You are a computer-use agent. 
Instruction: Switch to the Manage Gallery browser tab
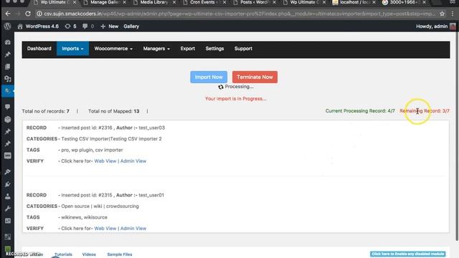click(x=105, y=2)
